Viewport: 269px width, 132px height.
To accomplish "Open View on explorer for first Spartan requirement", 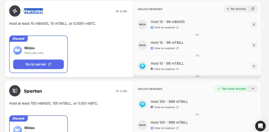I will point(164,107).
